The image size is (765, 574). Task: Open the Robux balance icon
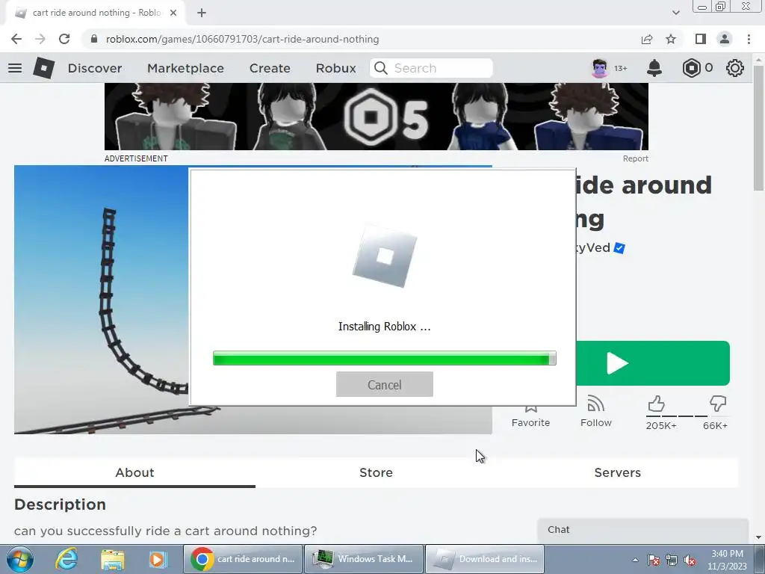691,68
